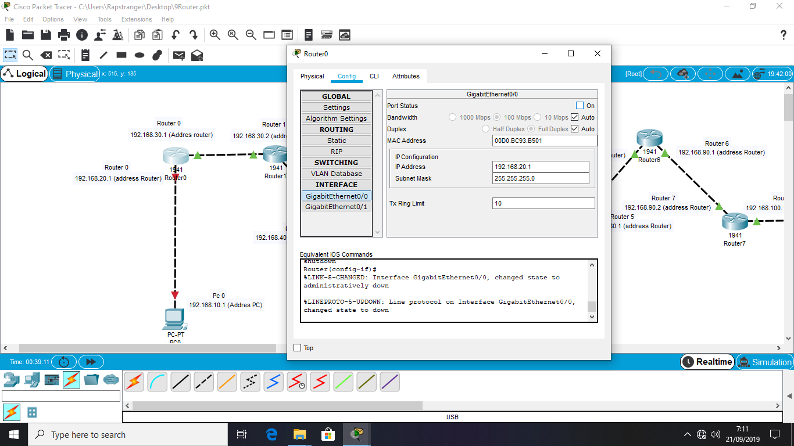Click the Create New Cluster cloud icon
The image size is (794, 446).
tap(683, 74)
